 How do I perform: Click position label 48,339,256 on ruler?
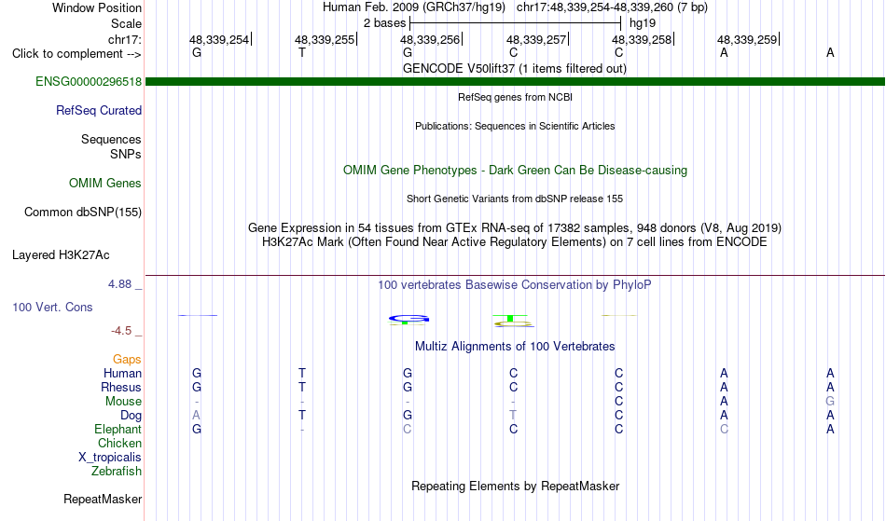(430, 39)
